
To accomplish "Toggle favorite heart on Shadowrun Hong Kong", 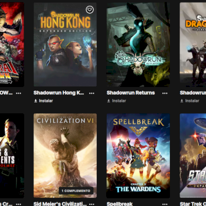I will click(90, 10).
